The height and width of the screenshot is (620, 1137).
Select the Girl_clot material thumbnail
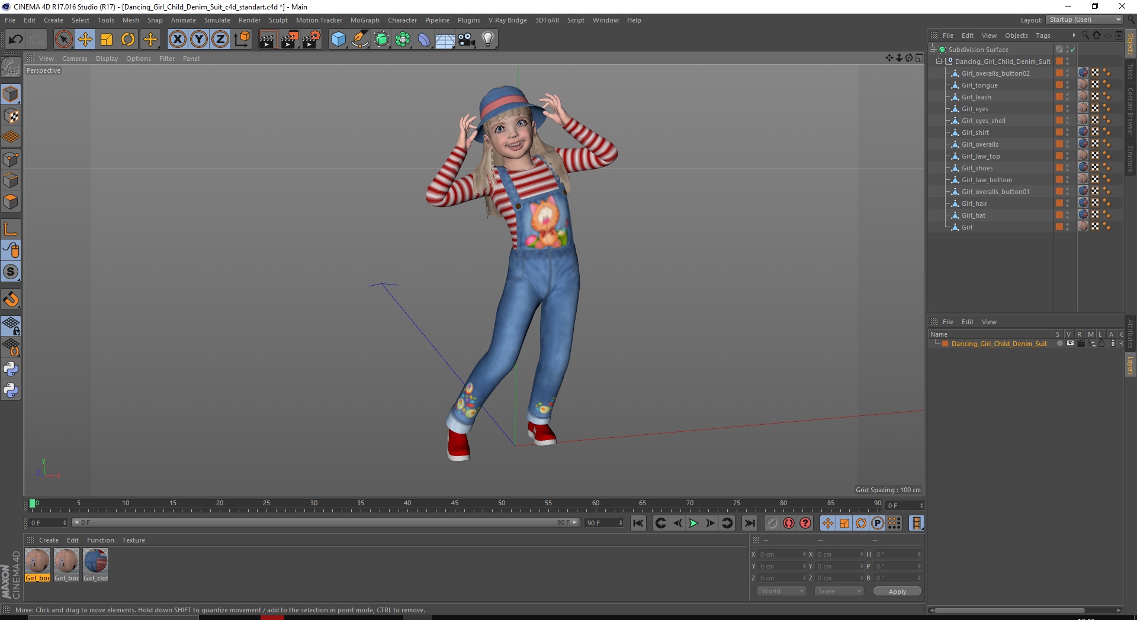click(95, 560)
